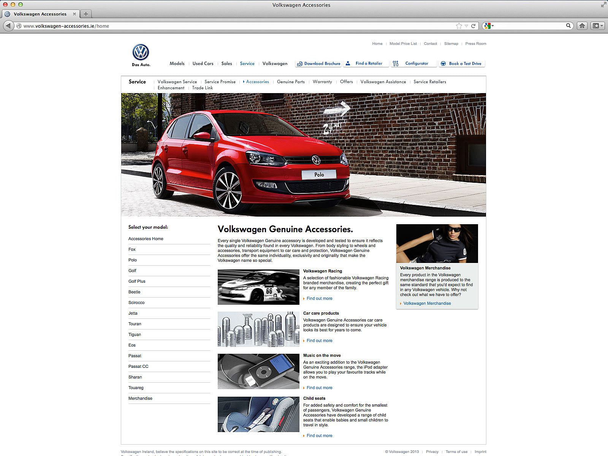This screenshot has height=456, width=608.
Task: Click the Download Brochure icon button
Action: pyautogui.click(x=318, y=64)
